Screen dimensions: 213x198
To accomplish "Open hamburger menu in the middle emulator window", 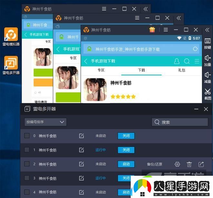I will pos(137,18).
